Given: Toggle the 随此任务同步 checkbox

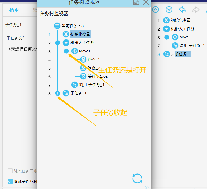Looking at the screenshot, I should 10,171.
